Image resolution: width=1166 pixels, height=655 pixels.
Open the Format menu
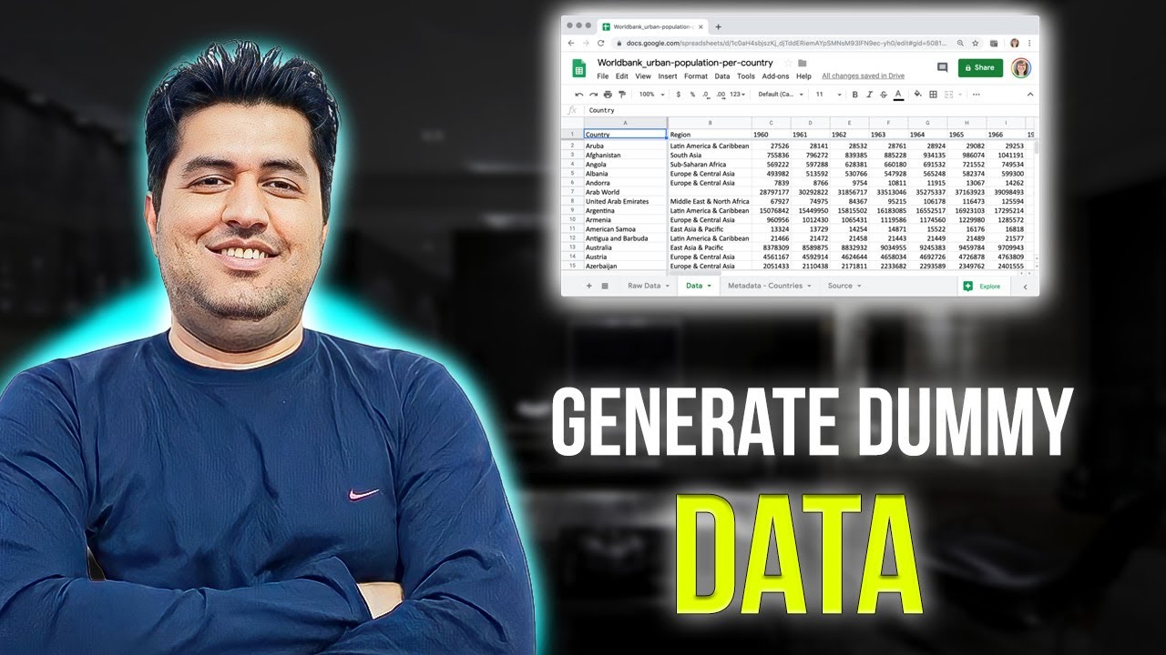tap(696, 76)
